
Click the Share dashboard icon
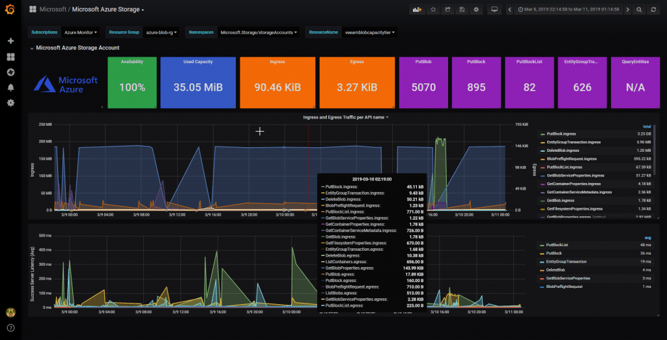coord(447,9)
